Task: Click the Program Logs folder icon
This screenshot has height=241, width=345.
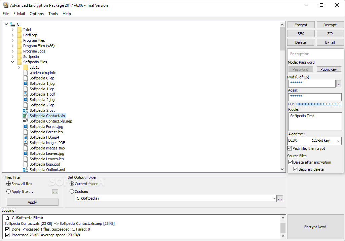Action: point(20,51)
